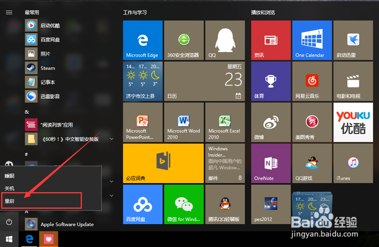The width and height of the screenshot is (379, 247).
Task: Open the Microsoft PowerPoint tile
Action: [x=142, y=122]
